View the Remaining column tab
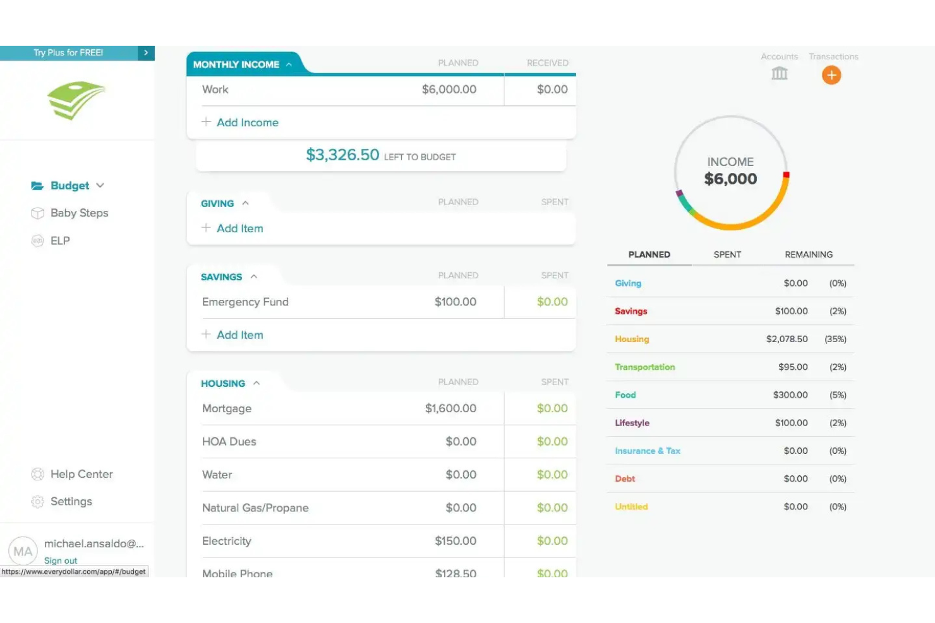The image size is (935, 623). coord(809,254)
